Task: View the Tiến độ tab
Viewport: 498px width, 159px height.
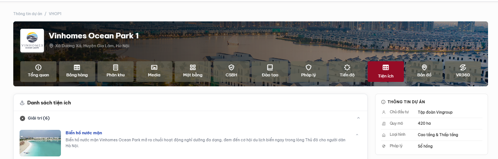Action: (347, 72)
